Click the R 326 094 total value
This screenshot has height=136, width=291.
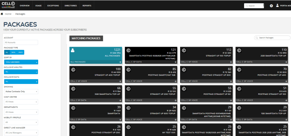click(x=116, y=53)
